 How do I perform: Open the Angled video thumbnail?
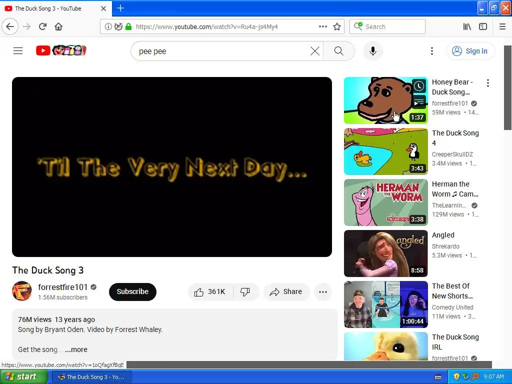385,253
